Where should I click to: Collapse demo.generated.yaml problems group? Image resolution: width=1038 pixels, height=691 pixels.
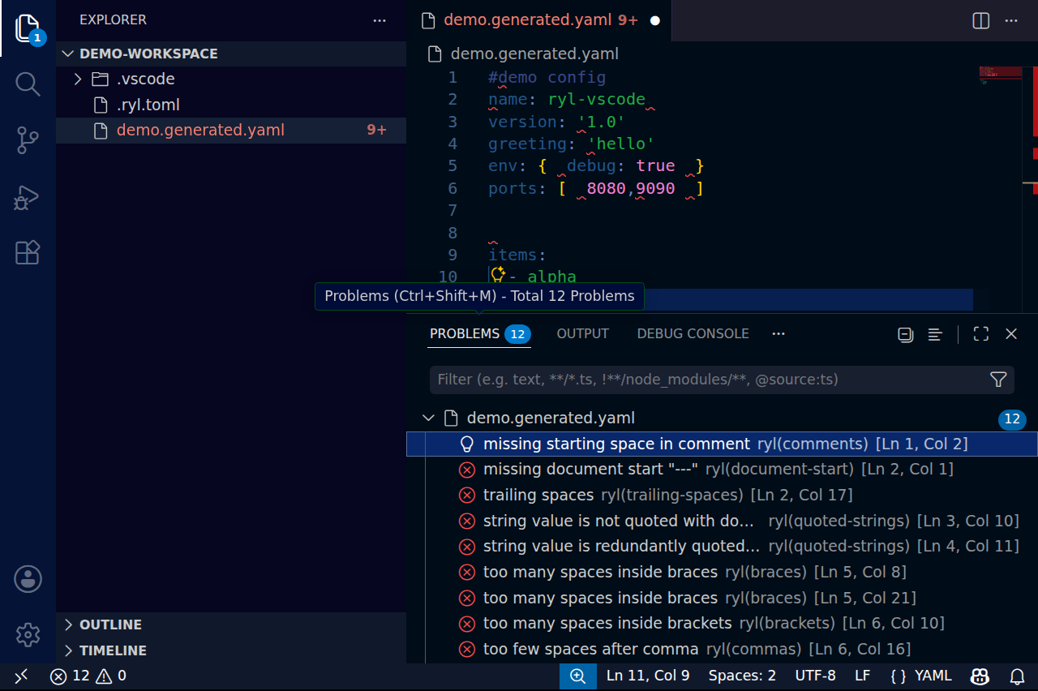coord(428,418)
